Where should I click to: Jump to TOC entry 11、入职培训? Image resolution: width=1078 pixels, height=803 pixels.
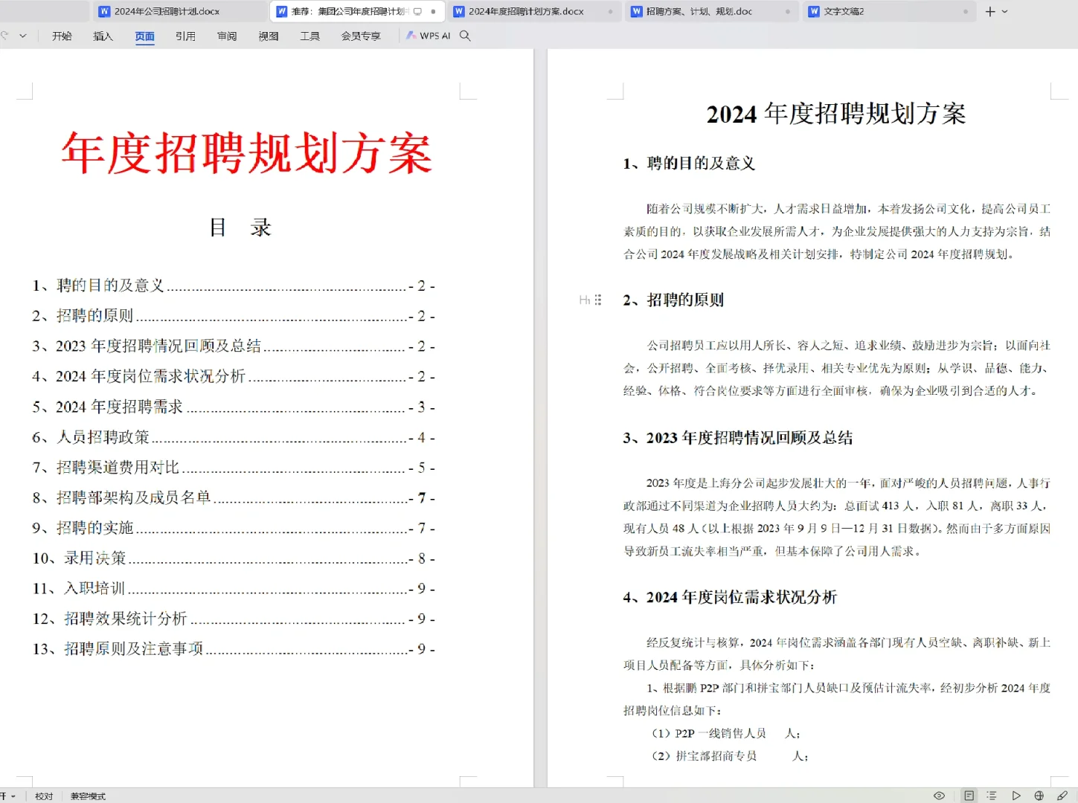click(x=234, y=589)
